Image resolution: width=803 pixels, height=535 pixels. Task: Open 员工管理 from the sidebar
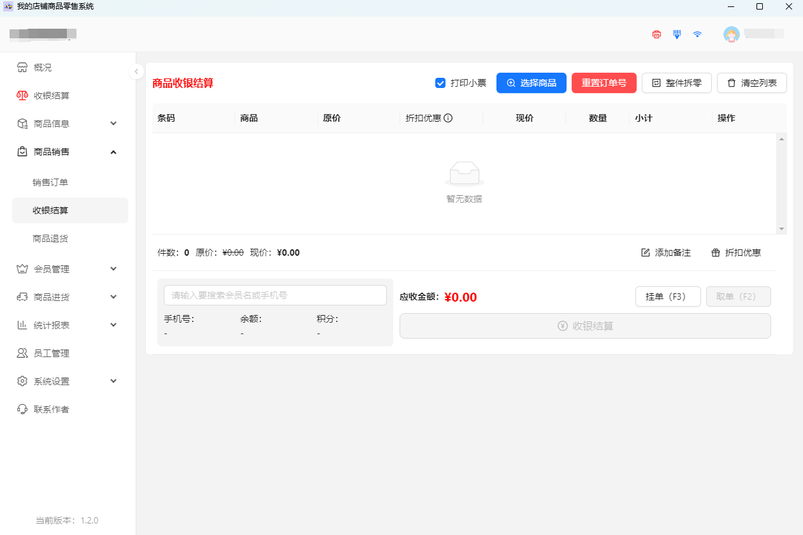click(x=51, y=353)
